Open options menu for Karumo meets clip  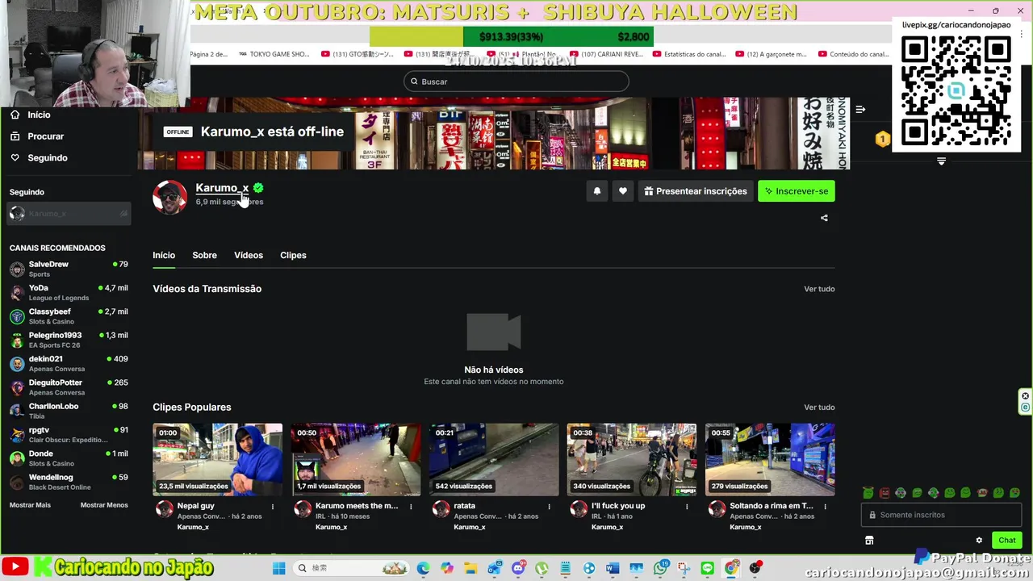(x=411, y=507)
